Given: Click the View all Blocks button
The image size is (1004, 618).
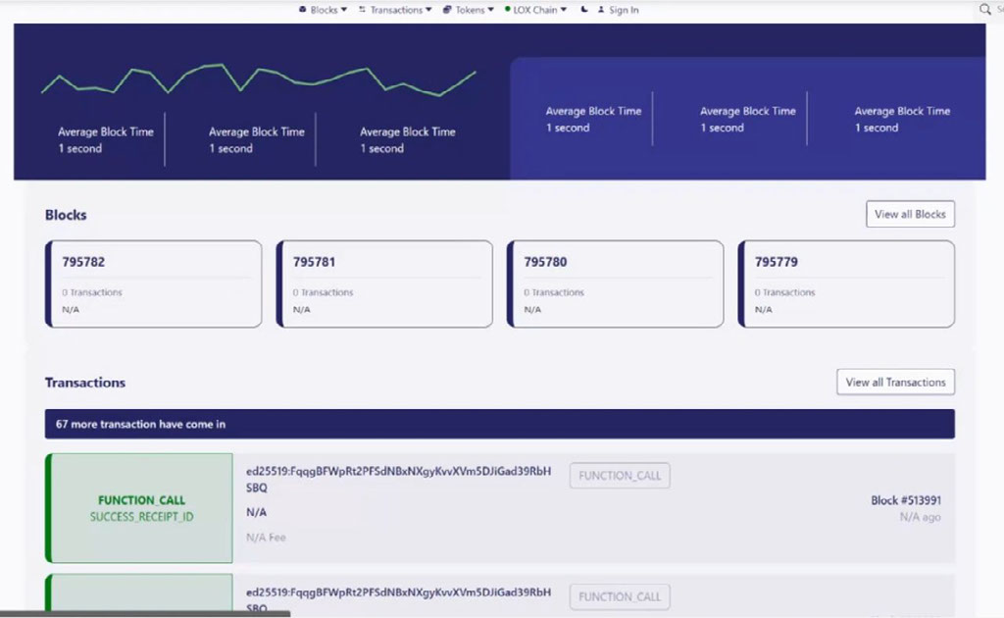Looking at the screenshot, I should (910, 214).
